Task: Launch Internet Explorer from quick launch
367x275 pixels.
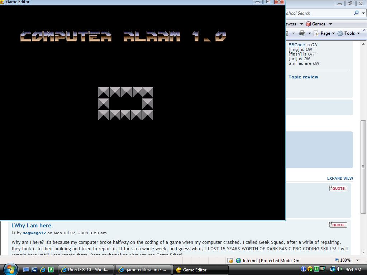Action: pyautogui.click(x=43, y=270)
